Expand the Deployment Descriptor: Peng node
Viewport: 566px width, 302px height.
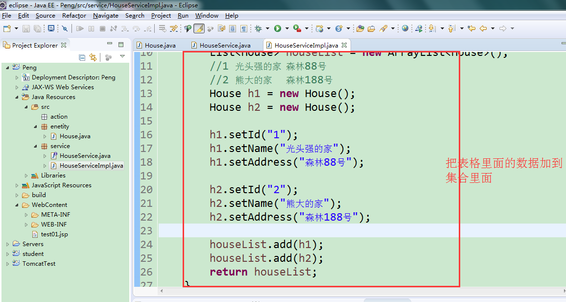[x=17, y=77]
